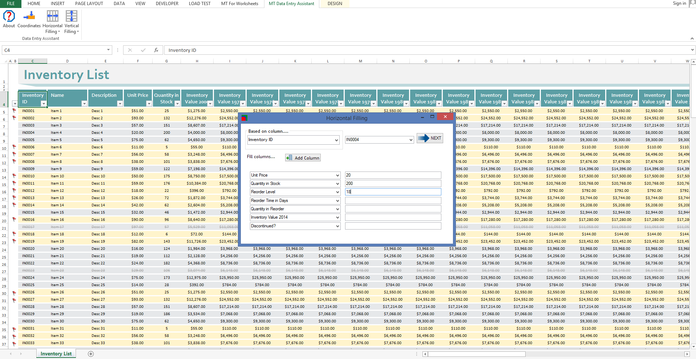Image resolution: width=696 pixels, height=359 pixels.
Task: Open the Unit Price column filter
Action: [x=149, y=104]
